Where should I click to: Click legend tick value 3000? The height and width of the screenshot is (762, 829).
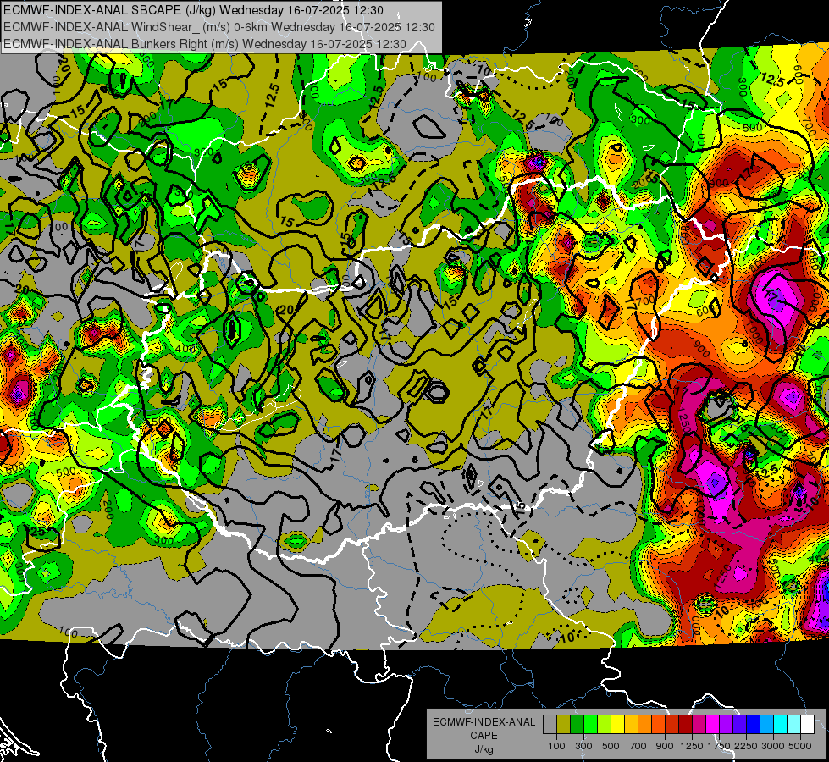click(773, 746)
